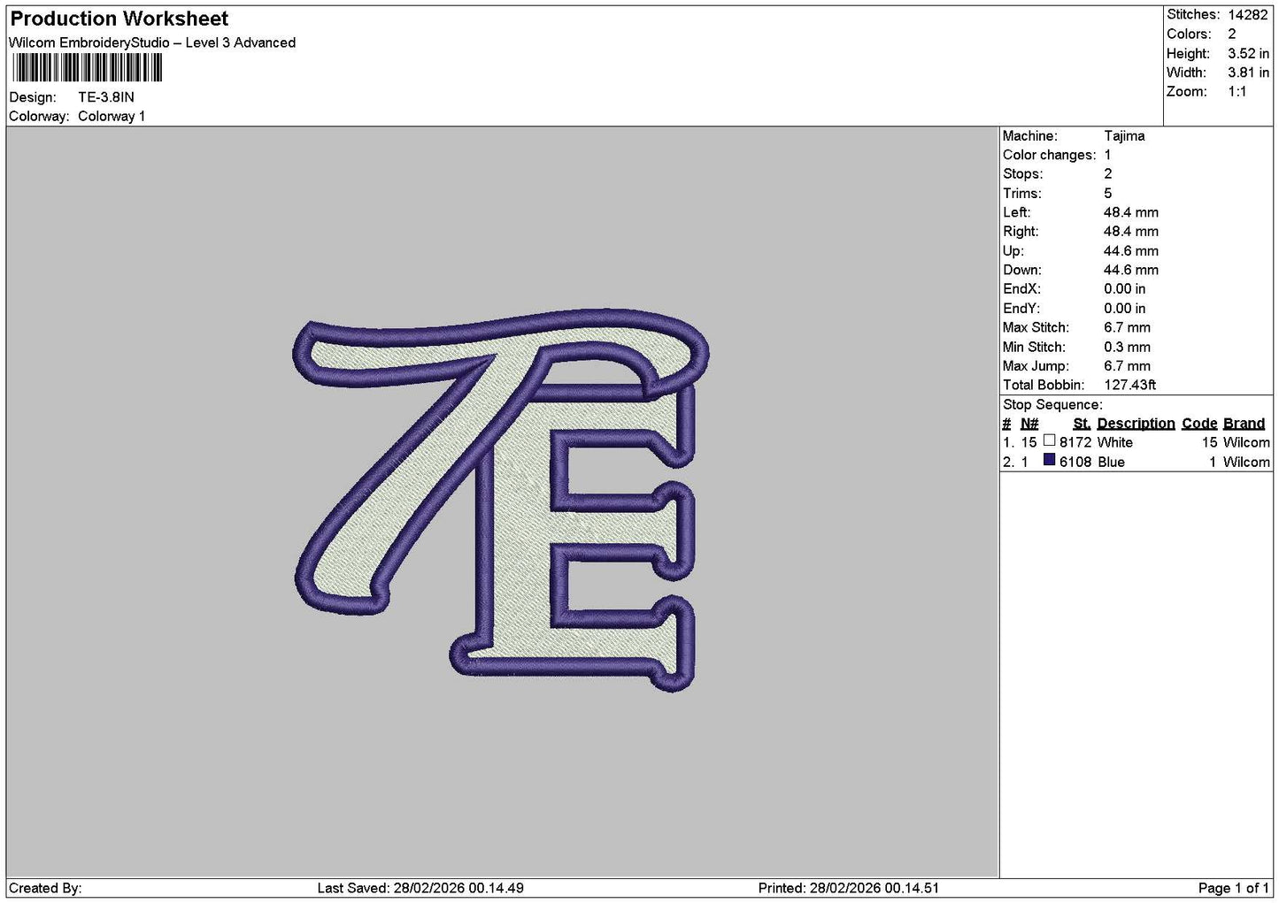Click the Color changes label
The width and height of the screenshot is (1279, 903).
[1049, 155]
